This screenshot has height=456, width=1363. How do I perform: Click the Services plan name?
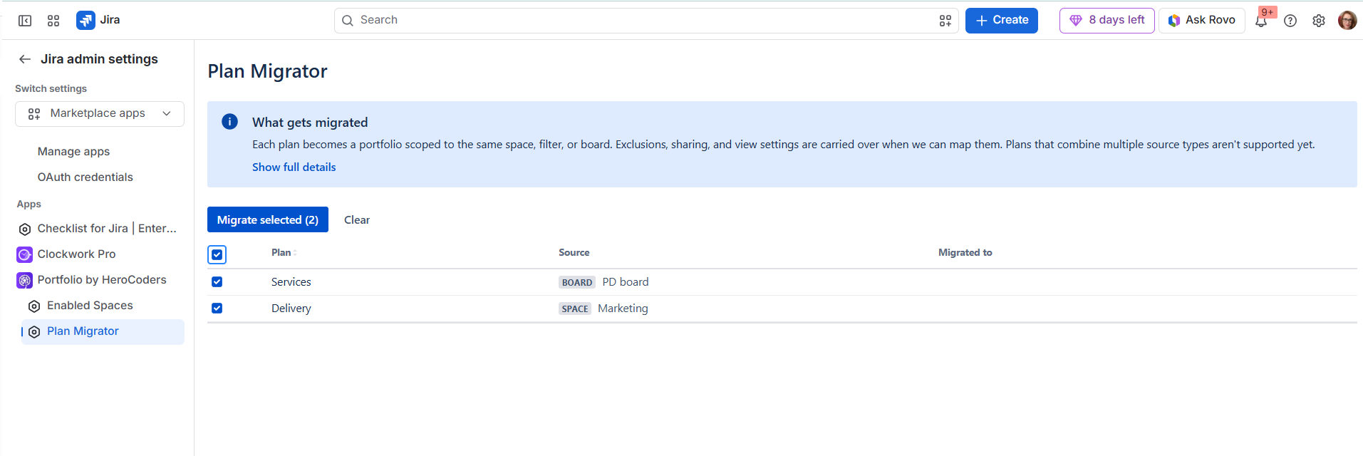click(x=291, y=282)
